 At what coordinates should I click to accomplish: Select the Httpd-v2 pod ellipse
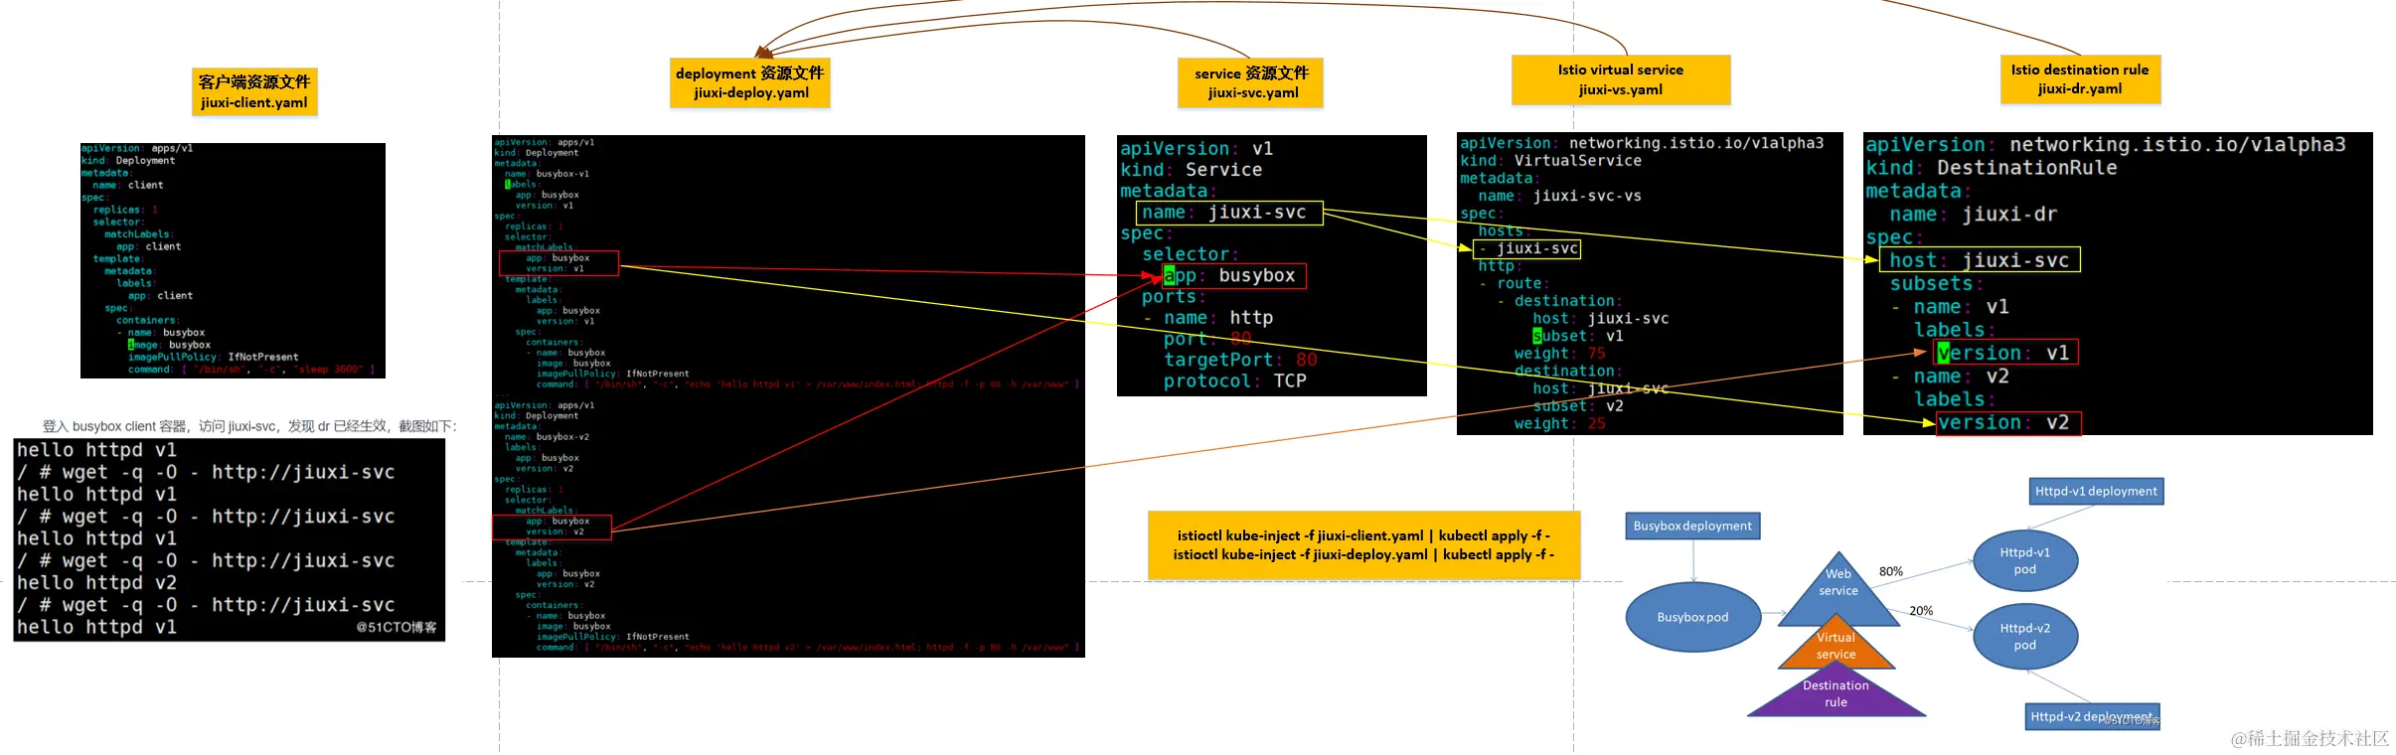pyautogui.click(x=2025, y=637)
